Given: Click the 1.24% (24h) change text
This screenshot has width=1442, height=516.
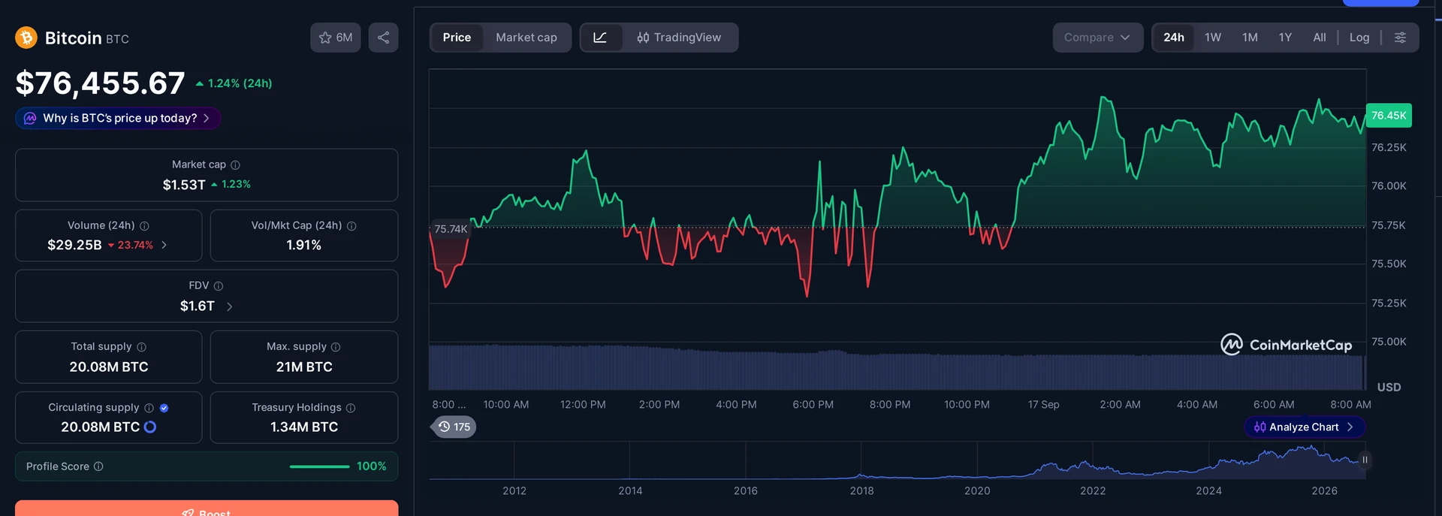Looking at the screenshot, I should tap(240, 83).
